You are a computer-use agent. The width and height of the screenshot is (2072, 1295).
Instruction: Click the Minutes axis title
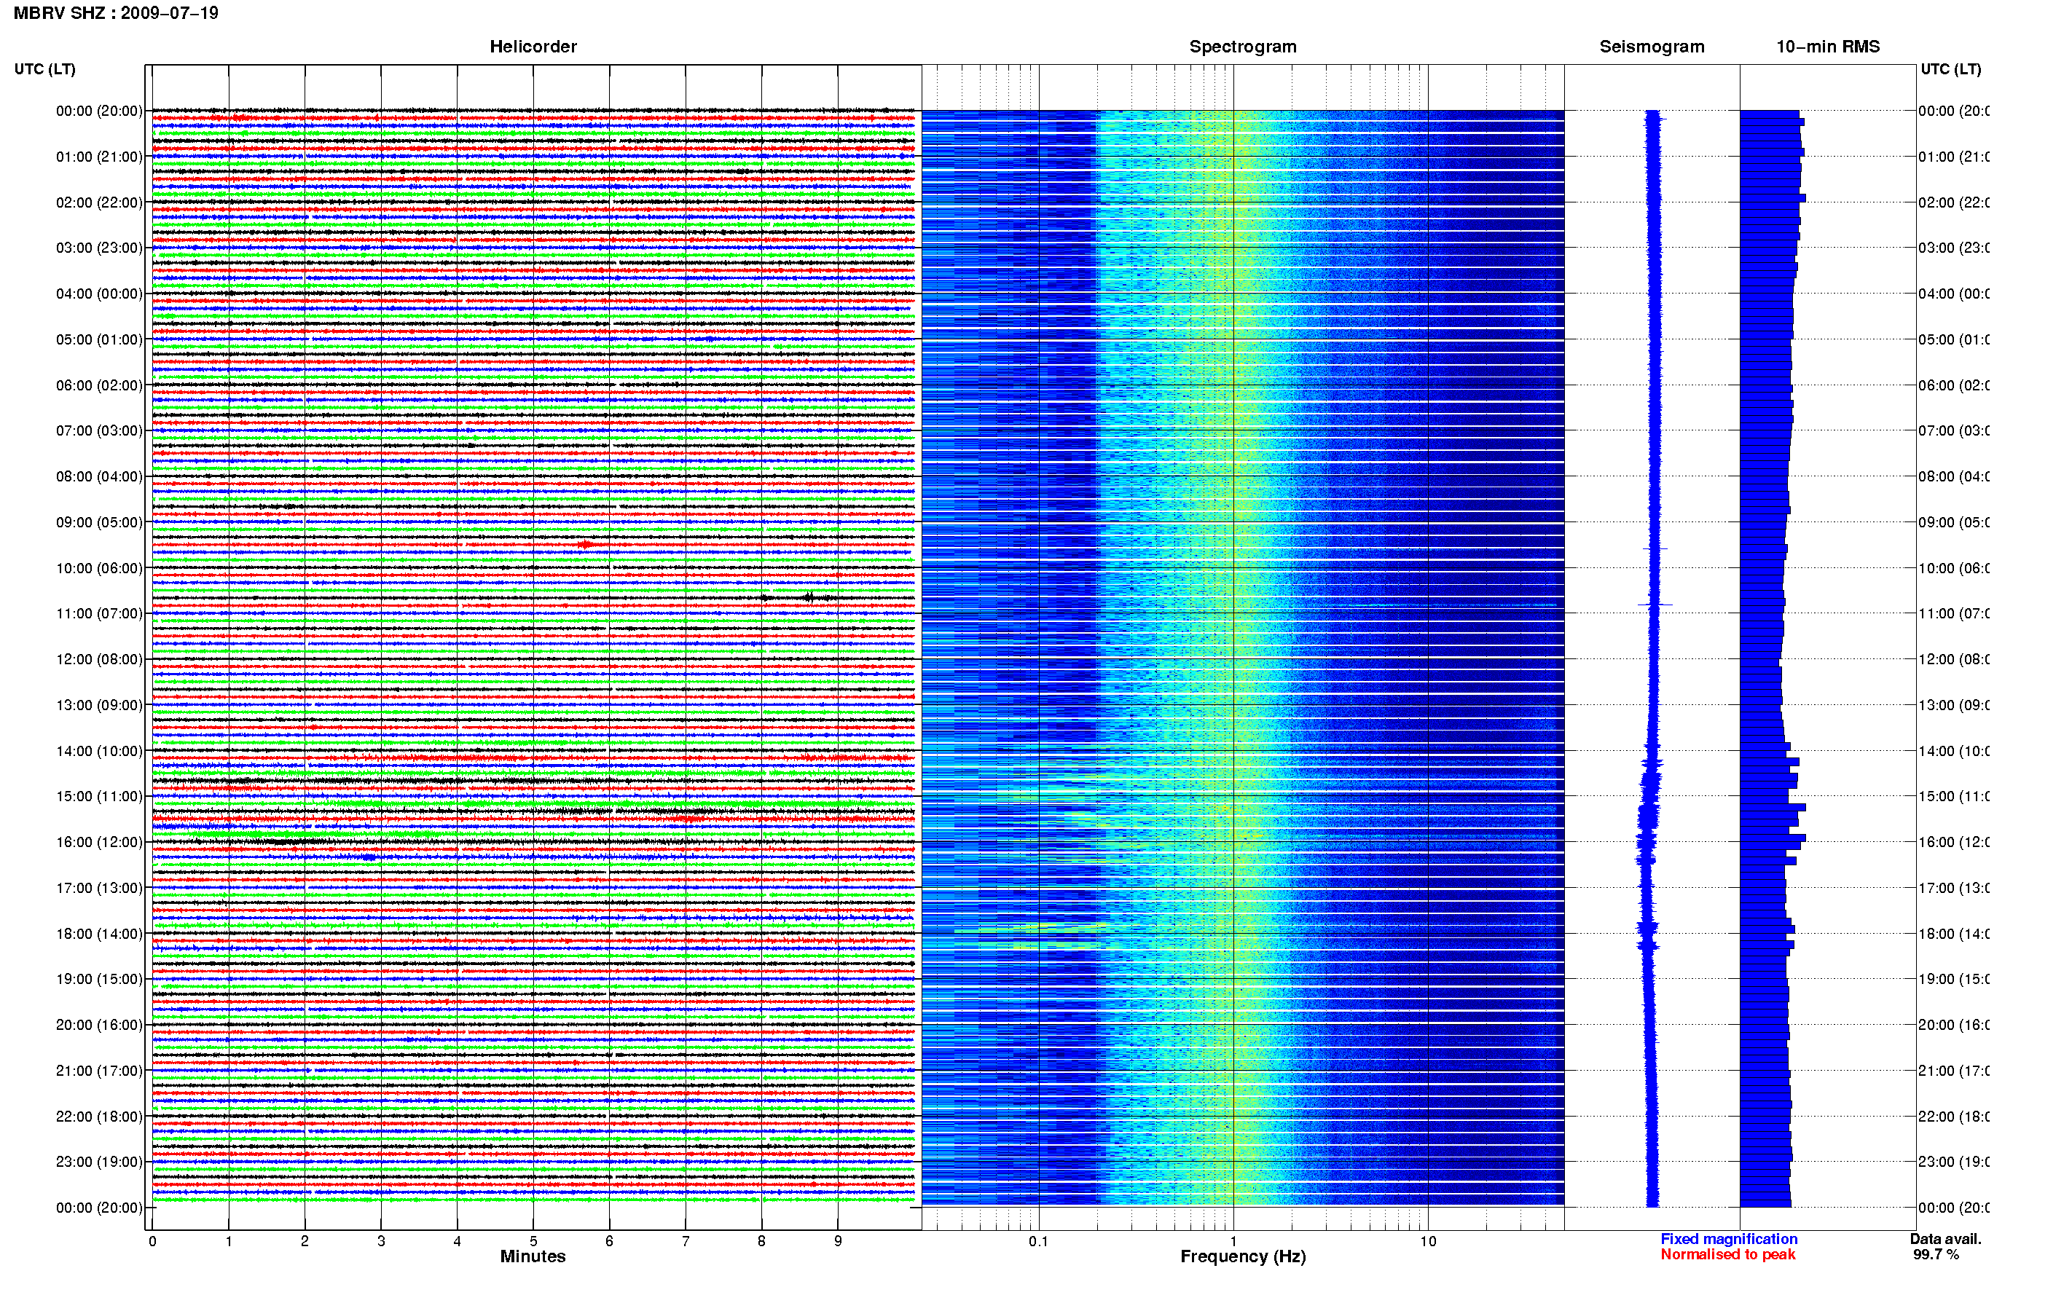pos(533,1256)
